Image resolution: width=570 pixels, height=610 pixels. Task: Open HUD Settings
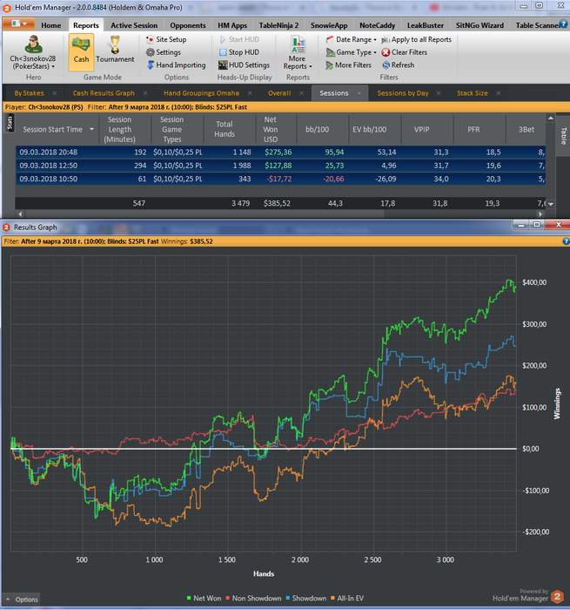[x=244, y=65]
